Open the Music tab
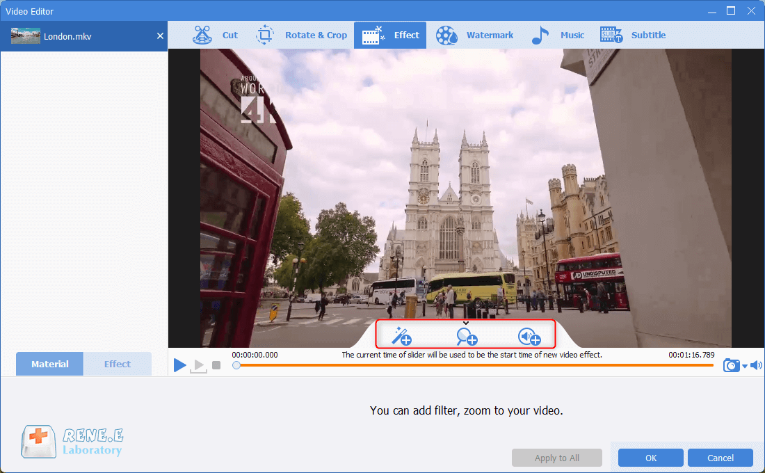 click(558, 35)
